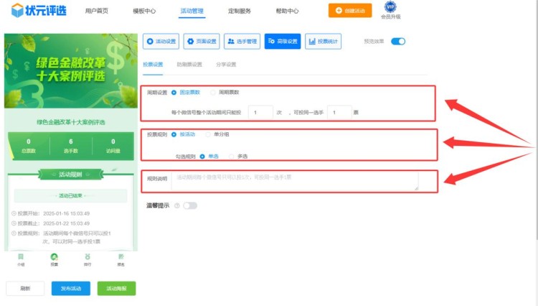Click the 规则说明 text area
The image size is (538, 306).
click(294, 181)
